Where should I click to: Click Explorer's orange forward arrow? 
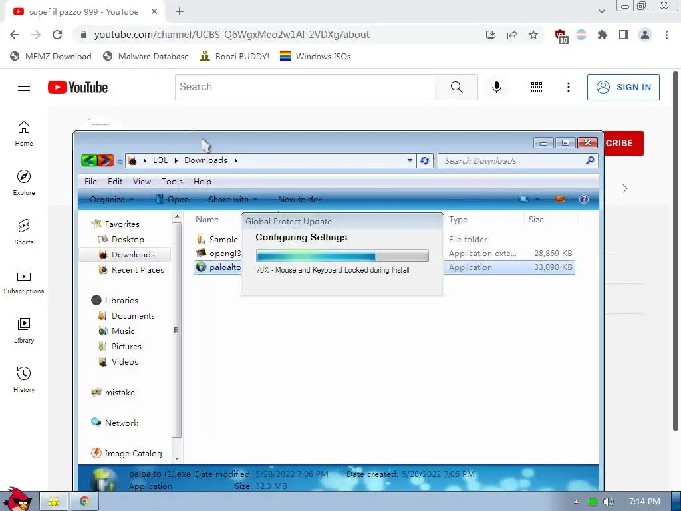pyautogui.click(x=106, y=160)
